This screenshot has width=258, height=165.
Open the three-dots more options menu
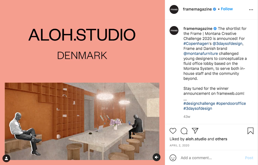click(x=251, y=10)
